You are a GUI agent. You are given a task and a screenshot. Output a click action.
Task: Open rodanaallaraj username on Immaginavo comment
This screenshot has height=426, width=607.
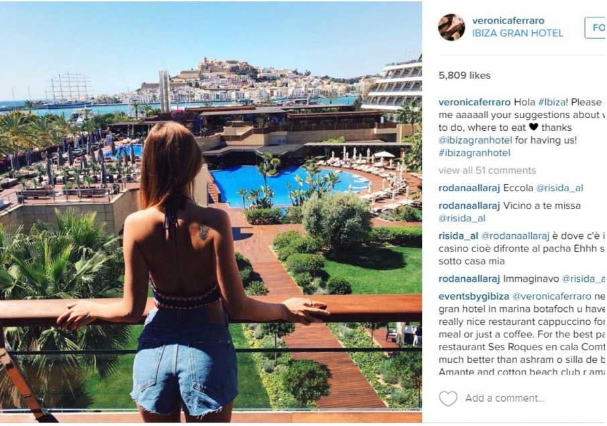pyautogui.click(x=470, y=279)
